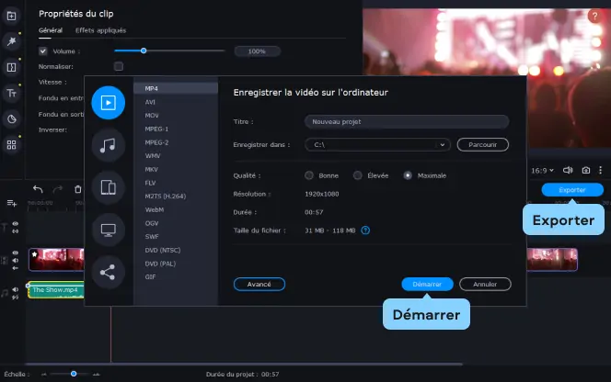
Task: Switch to the Effets appliqués tab
Action: (100, 30)
